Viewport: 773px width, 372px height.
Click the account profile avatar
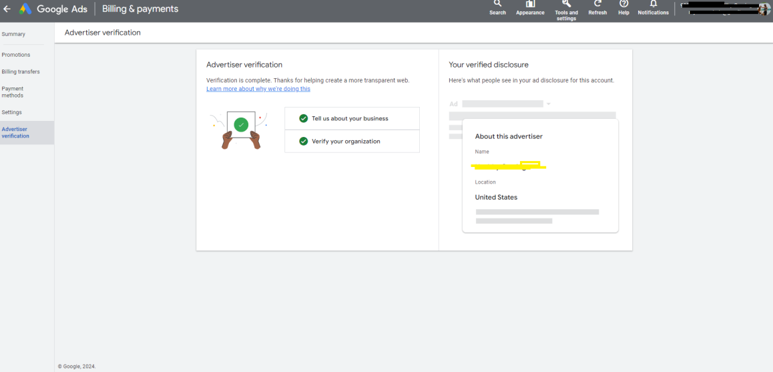(765, 9)
